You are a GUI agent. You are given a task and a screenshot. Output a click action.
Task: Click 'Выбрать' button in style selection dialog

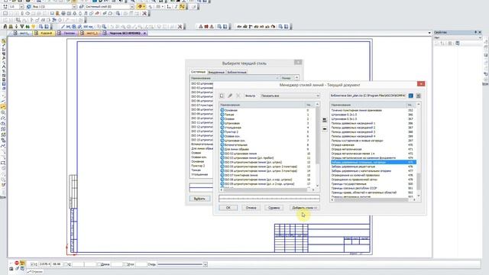pyautogui.click(x=199, y=199)
